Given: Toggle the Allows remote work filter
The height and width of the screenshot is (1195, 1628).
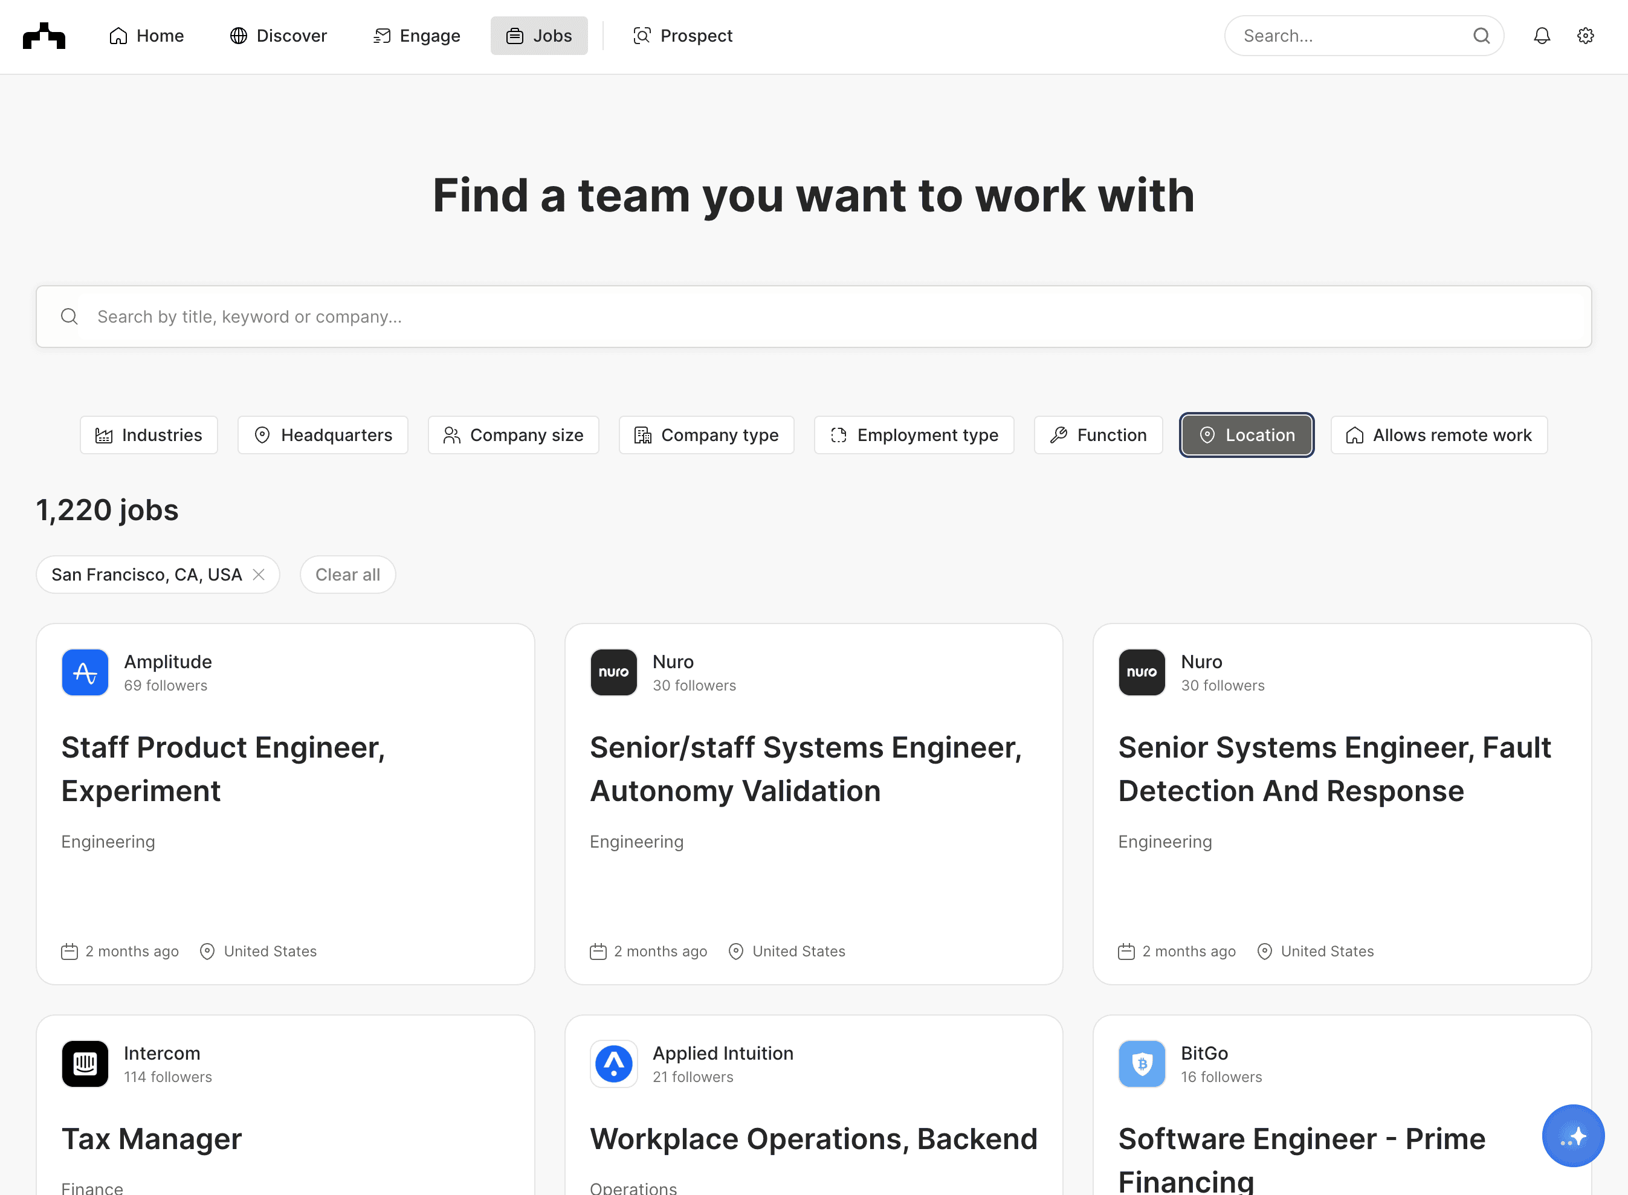Looking at the screenshot, I should point(1438,435).
